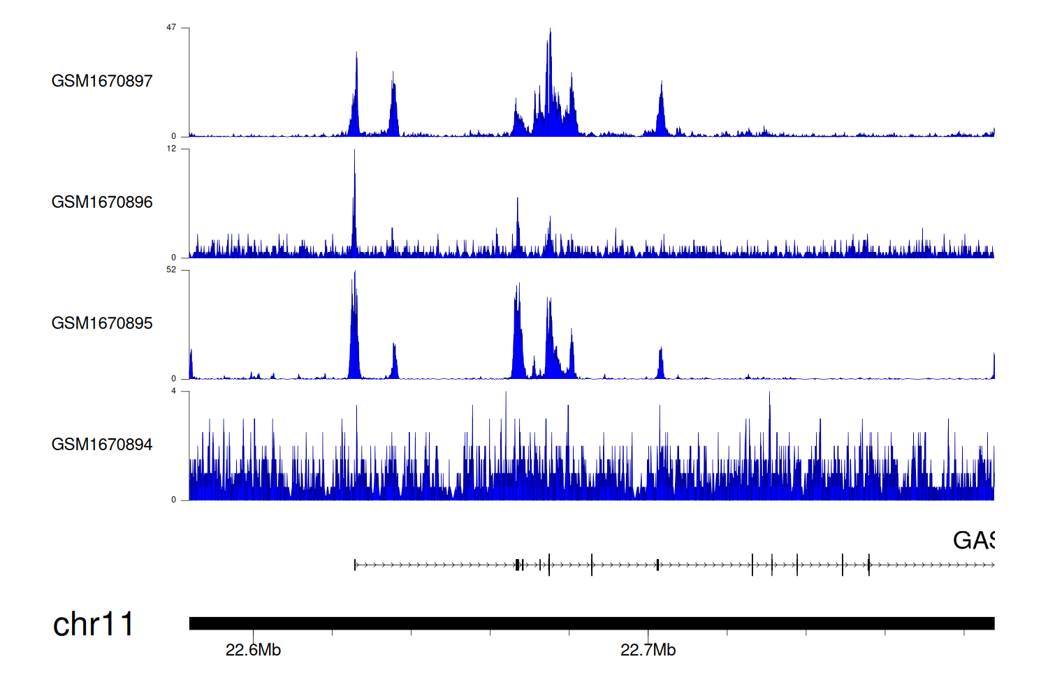
Task: Click the thick exon block in gene model
Action: click(518, 565)
